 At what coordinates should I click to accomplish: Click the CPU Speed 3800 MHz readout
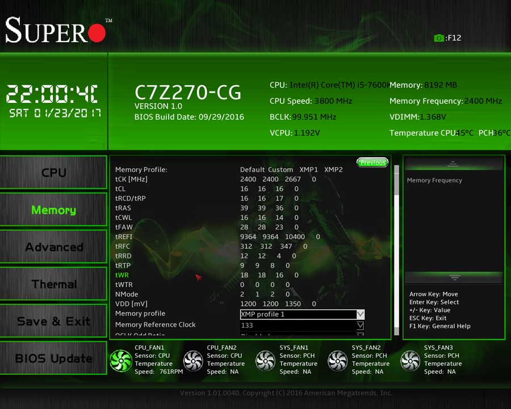(311, 101)
